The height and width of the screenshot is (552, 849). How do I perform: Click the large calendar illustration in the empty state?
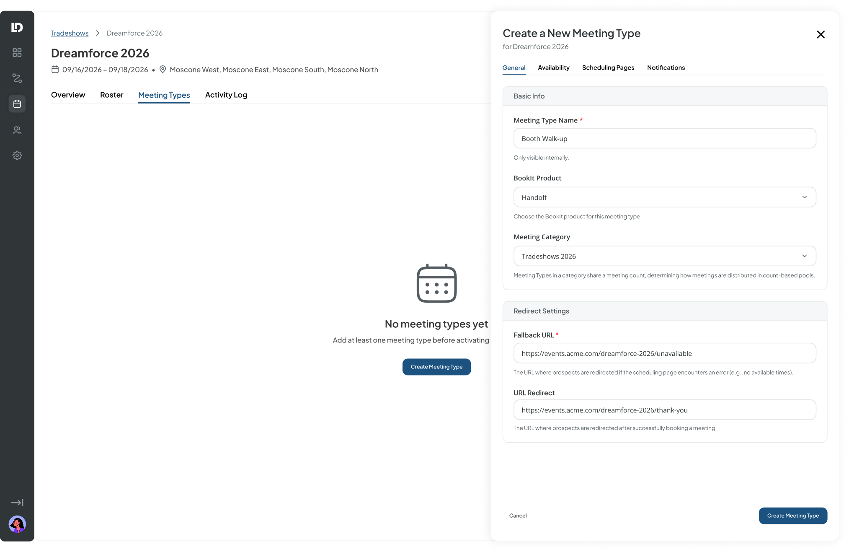click(436, 283)
